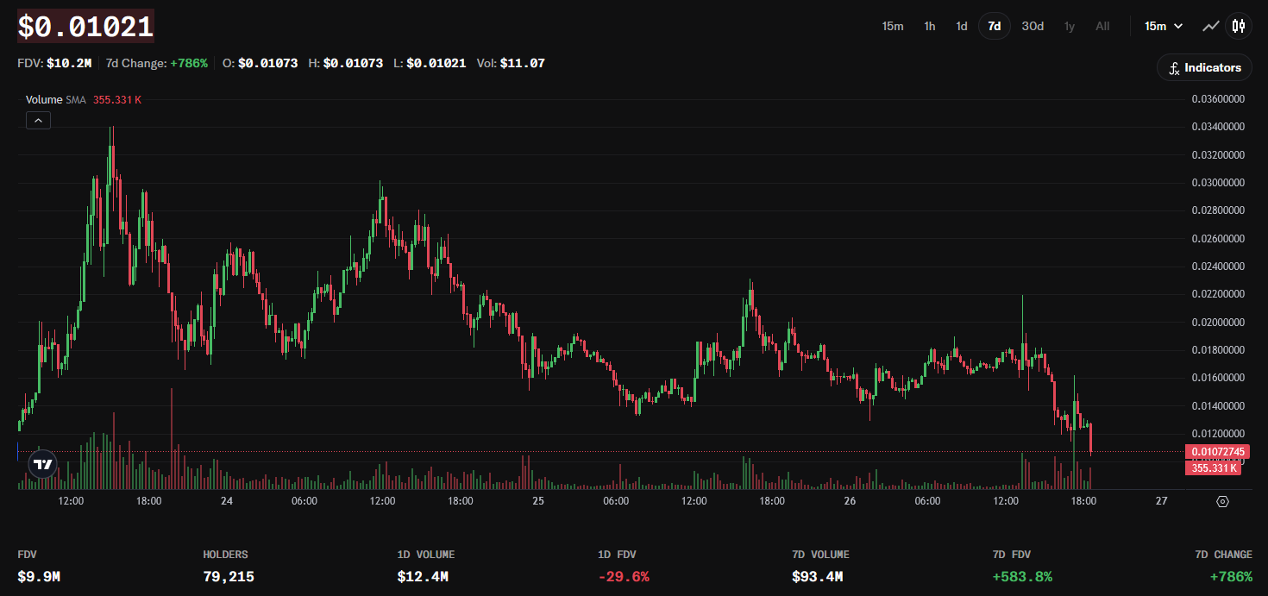
Task: Collapse the volume indicator legend
Action: [x=38, y=121]
